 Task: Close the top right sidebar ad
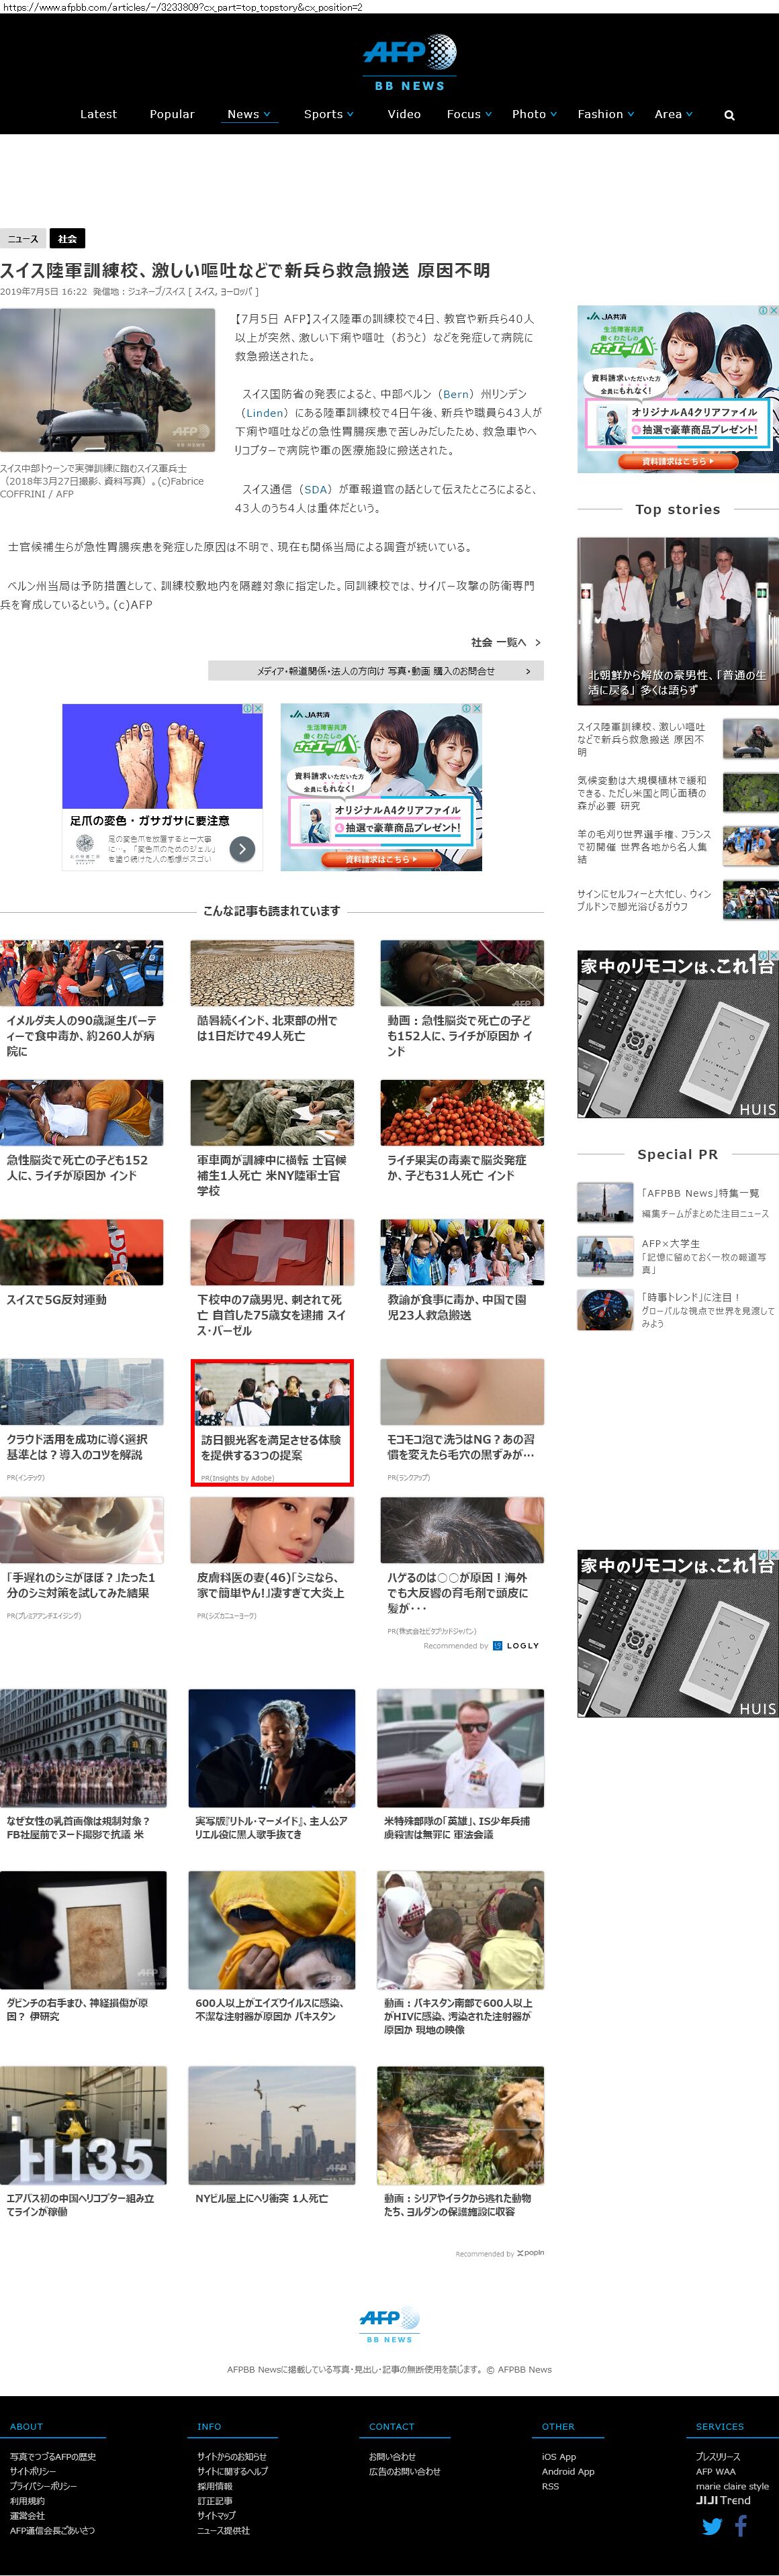773,311
